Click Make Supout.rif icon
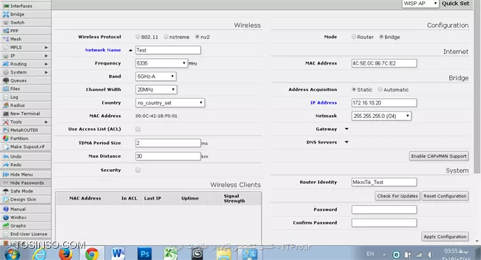481x260 pixels. (6, 147)
